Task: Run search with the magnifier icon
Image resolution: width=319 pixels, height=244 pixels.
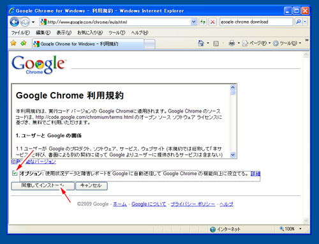Action: tap(298, 22)
